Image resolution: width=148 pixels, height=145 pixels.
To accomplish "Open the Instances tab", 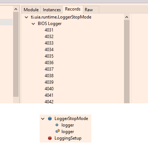I will tap(52, 10).
